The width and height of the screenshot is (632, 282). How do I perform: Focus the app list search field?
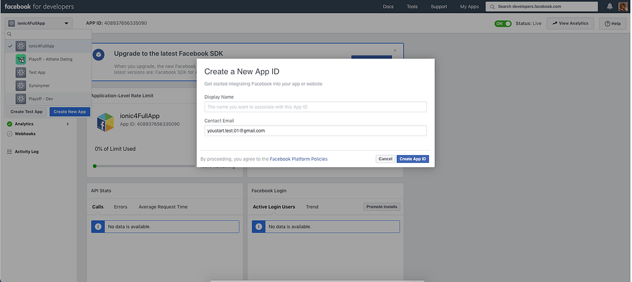click(49, 34)
